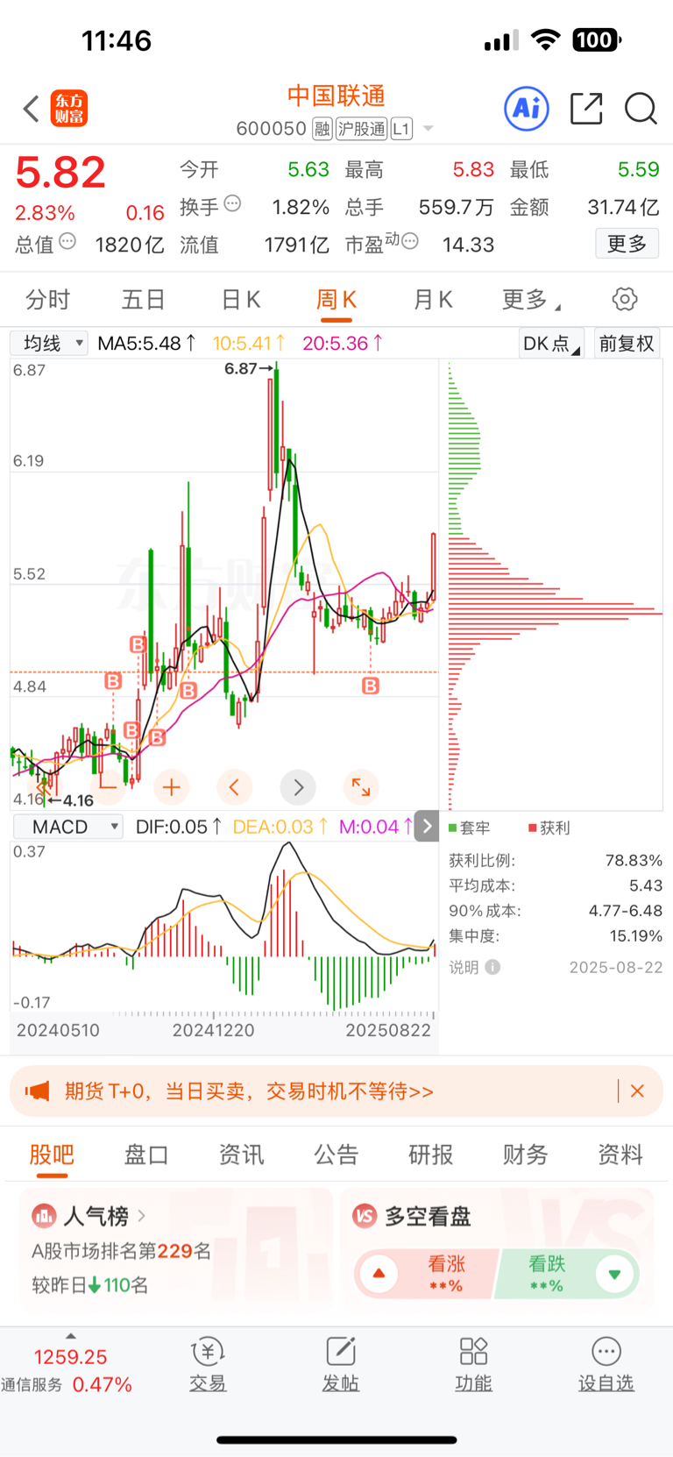Tap the 更多 quote details button
The height and width of the screenshot is (1457, 673).
627,244
